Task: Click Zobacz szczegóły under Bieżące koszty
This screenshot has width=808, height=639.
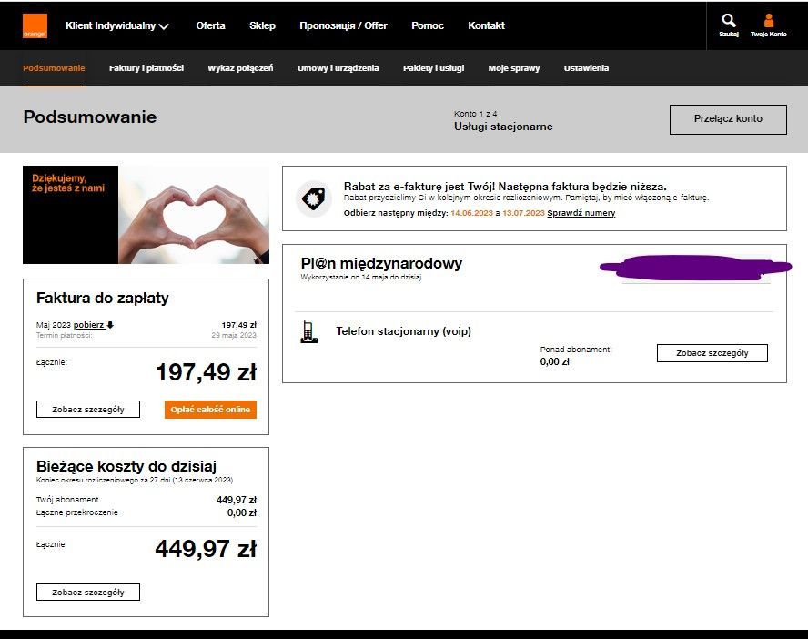Action: [88, 592]
